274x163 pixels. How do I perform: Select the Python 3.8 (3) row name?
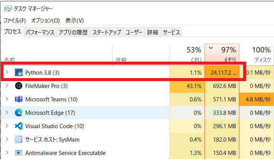point(42,73)
